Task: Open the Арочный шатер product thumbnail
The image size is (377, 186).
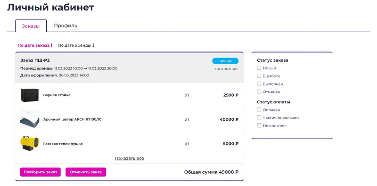Action: tap(30, 119)
